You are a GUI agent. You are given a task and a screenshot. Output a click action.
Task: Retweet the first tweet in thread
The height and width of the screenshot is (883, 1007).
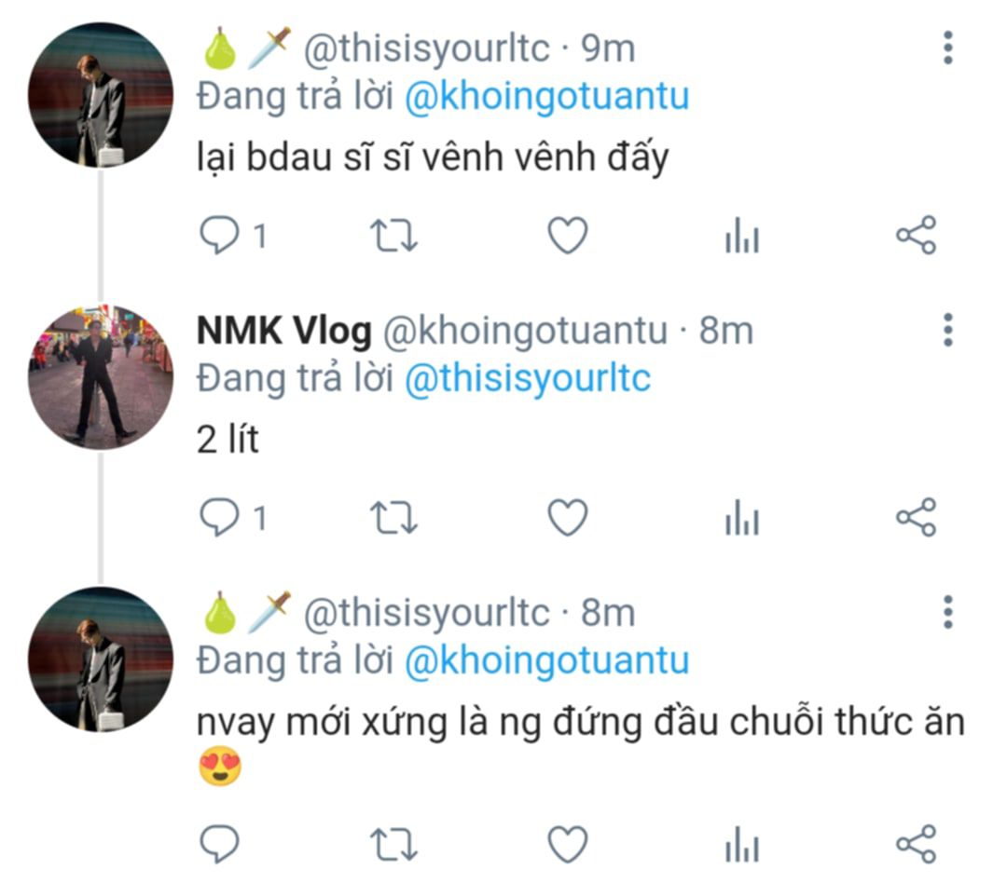coord(394,236)
